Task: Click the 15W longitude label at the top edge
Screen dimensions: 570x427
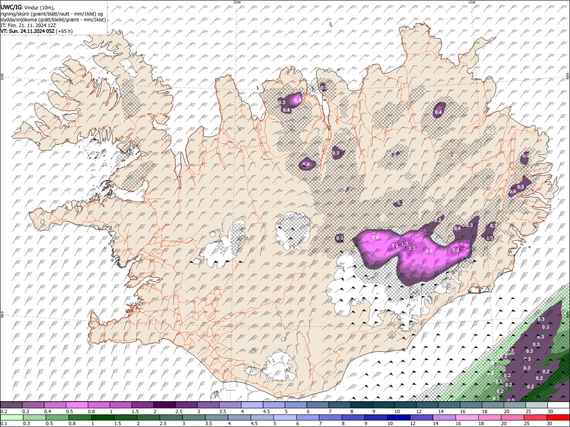Action: pos(472,2)
